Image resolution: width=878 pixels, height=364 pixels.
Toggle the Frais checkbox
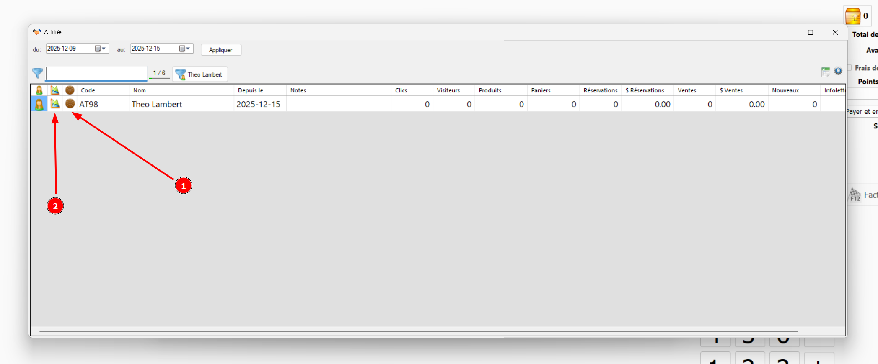[x=850, y=68]
